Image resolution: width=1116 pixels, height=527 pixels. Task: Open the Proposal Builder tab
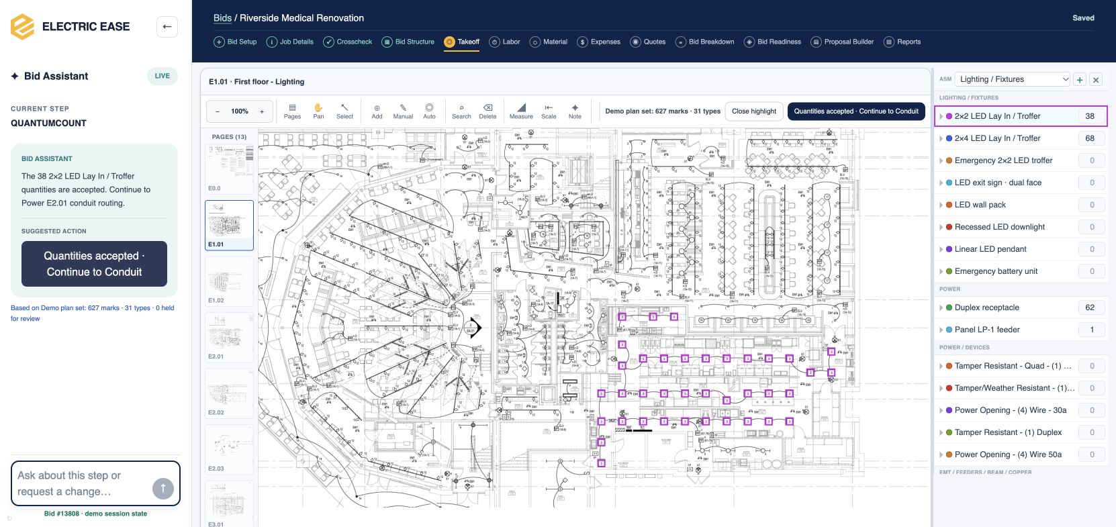pos(843,42)
